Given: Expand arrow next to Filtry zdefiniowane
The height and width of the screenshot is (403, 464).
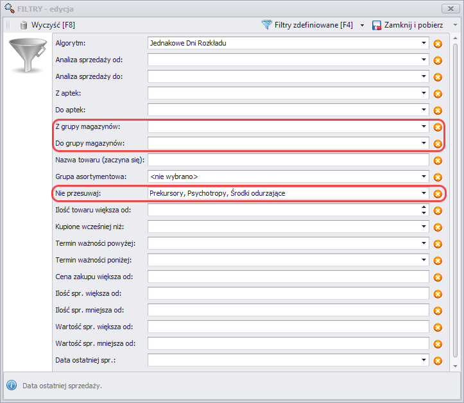Looking at the screenshot, I should point(362,26).
